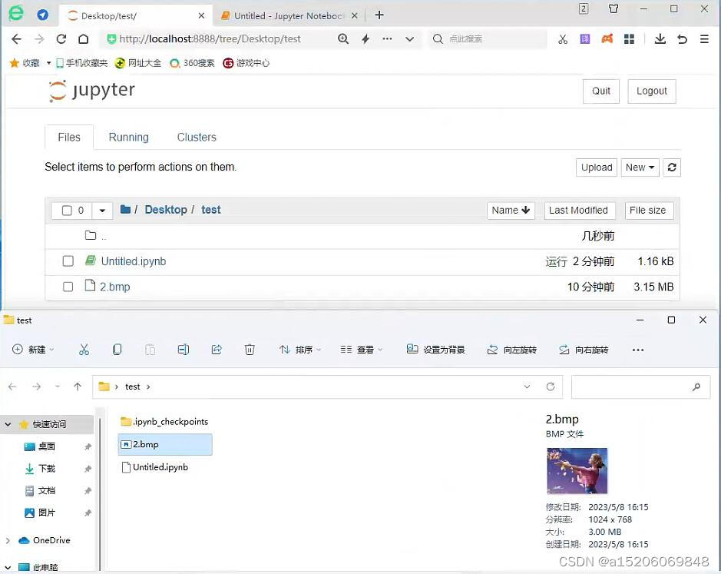This screenshot has height=574, width=721.
Task: Open the extensions grid icon
Action: 630,39
